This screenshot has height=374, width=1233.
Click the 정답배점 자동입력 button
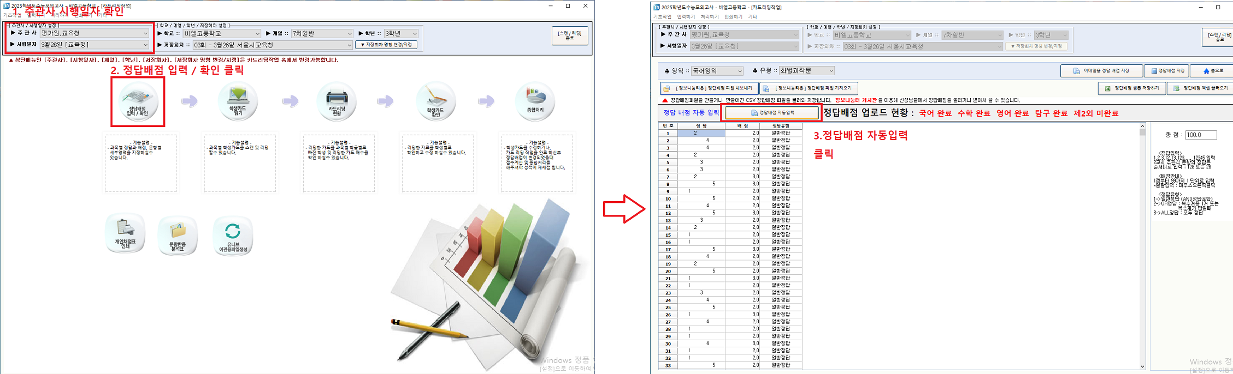[771, 113]
